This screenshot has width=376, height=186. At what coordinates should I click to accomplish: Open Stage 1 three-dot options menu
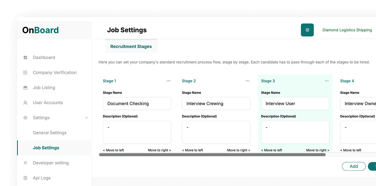tap(168, 81)
